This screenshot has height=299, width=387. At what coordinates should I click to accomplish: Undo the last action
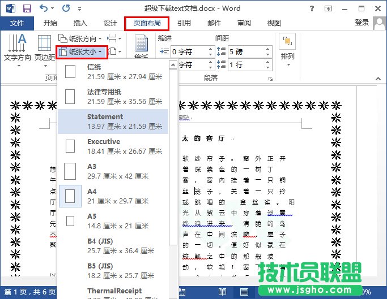(44, 8)
